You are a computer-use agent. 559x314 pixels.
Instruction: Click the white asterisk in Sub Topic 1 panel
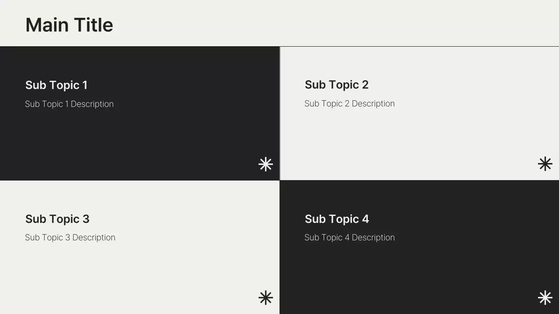pos(266,164)
